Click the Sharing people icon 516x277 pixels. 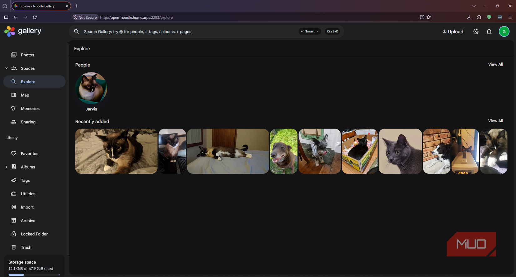(x=14, y=122)
